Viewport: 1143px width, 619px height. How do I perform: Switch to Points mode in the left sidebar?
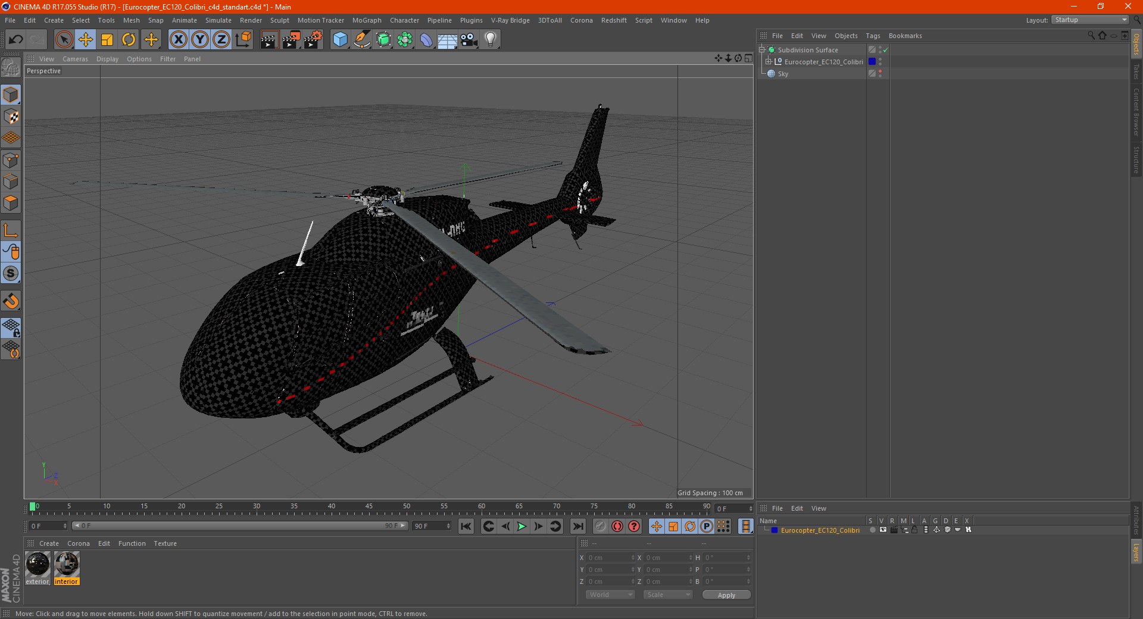click(11, 160)
